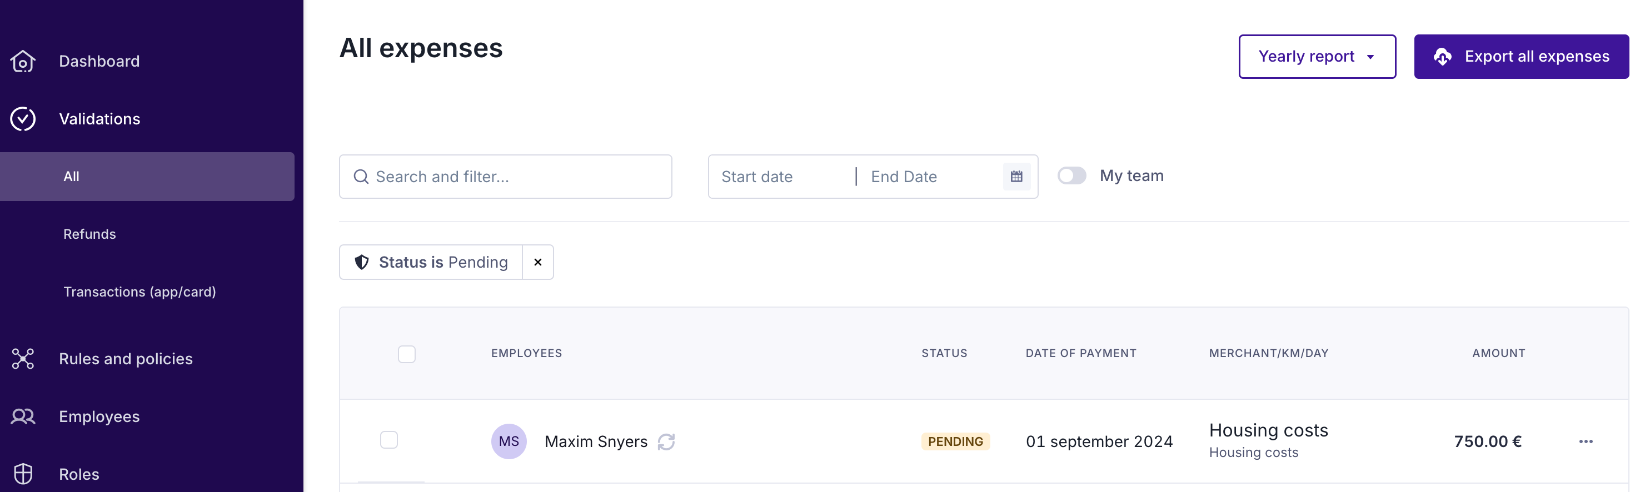The image size is (1645, 492).
Task: Go to Transactions (app/card) section
Action: (x=139, y=292)
